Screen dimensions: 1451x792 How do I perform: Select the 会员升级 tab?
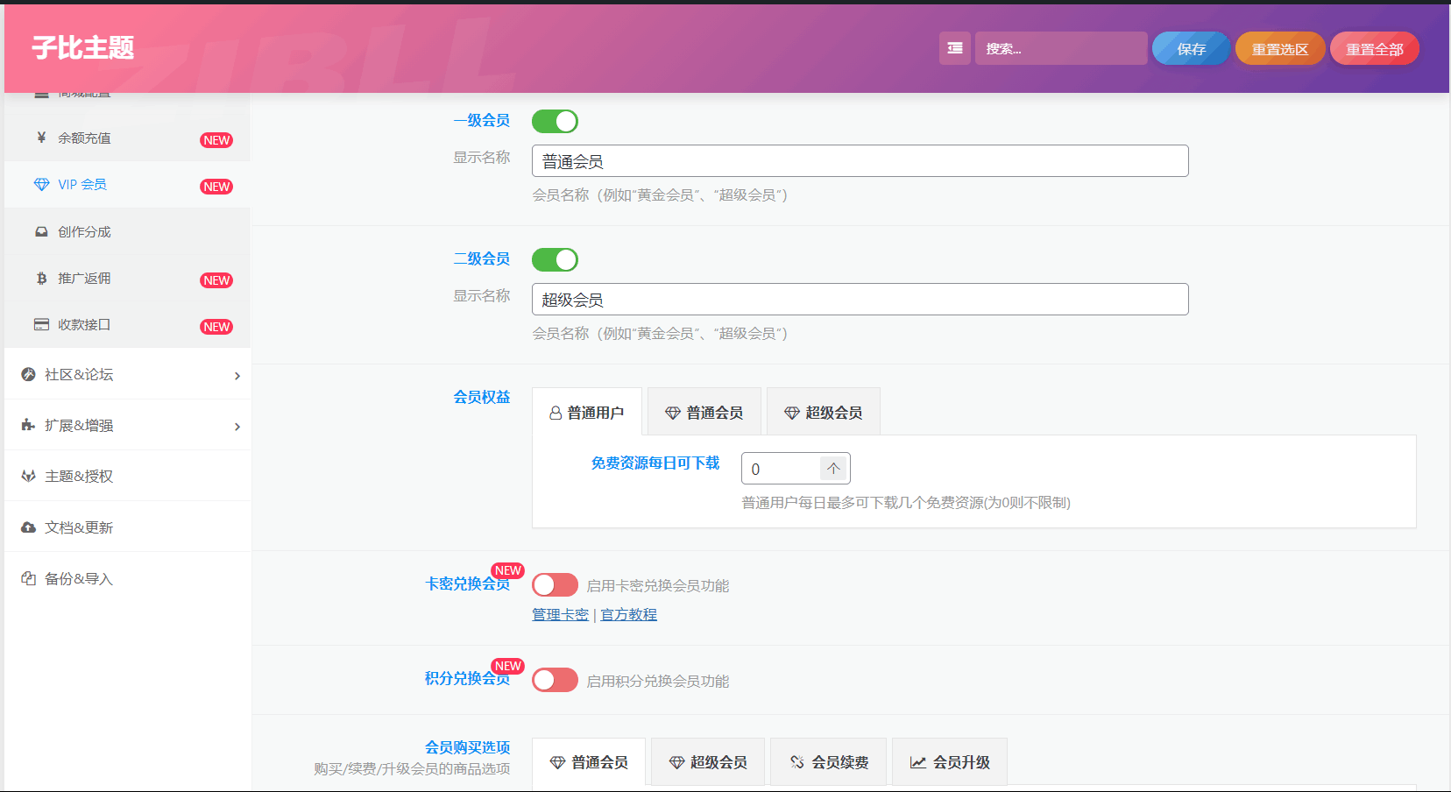[x=950, y=761]
